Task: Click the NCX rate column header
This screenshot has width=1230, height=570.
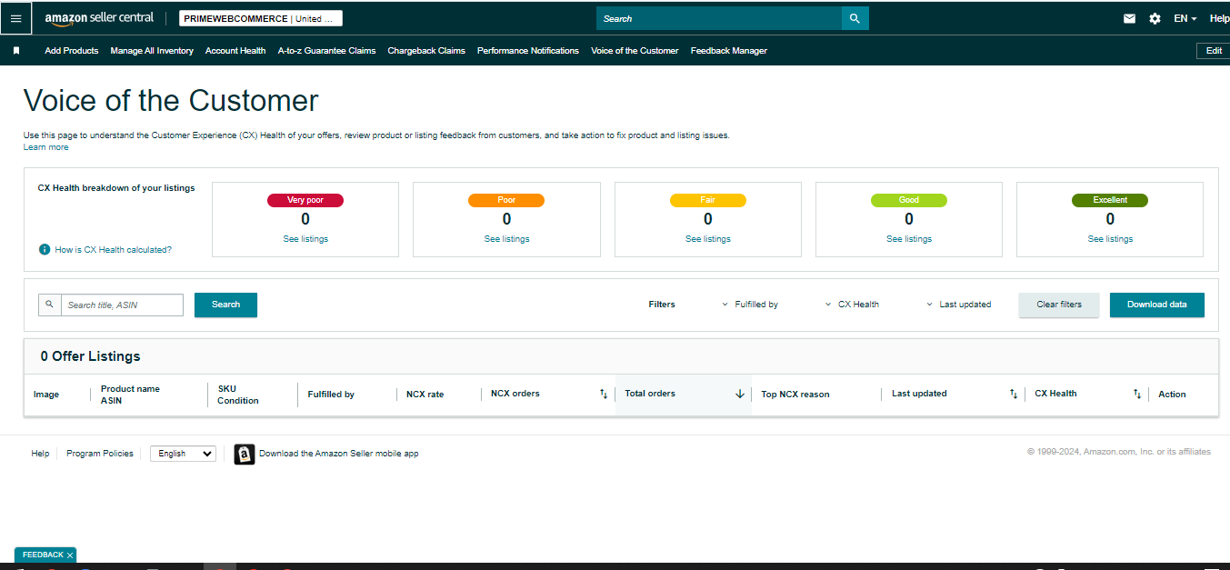Action: click(x=425, y=395)
